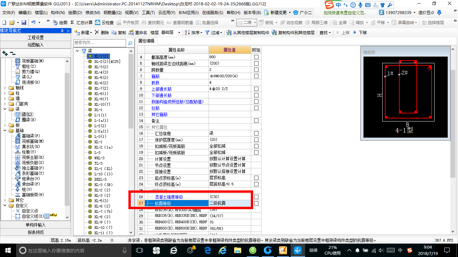Expand the 轴线 folder in navigator
This screenshot has height=257, width=458.
click(x=4, y=88)
